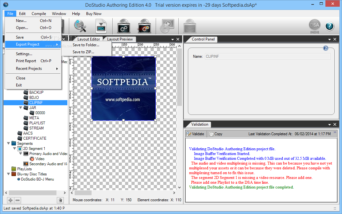342x214 pixels.
Task: Select Export Project menu entry
Action: click(33, 44)
